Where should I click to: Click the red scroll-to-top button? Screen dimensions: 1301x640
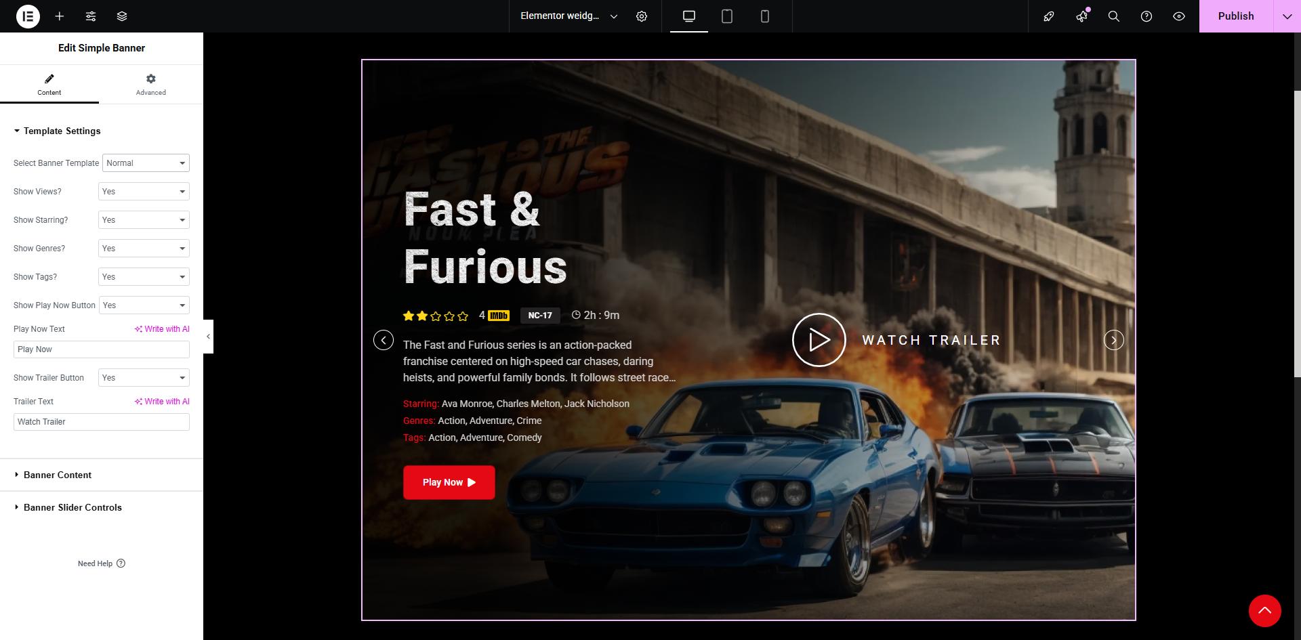[x=1264, y=611]
